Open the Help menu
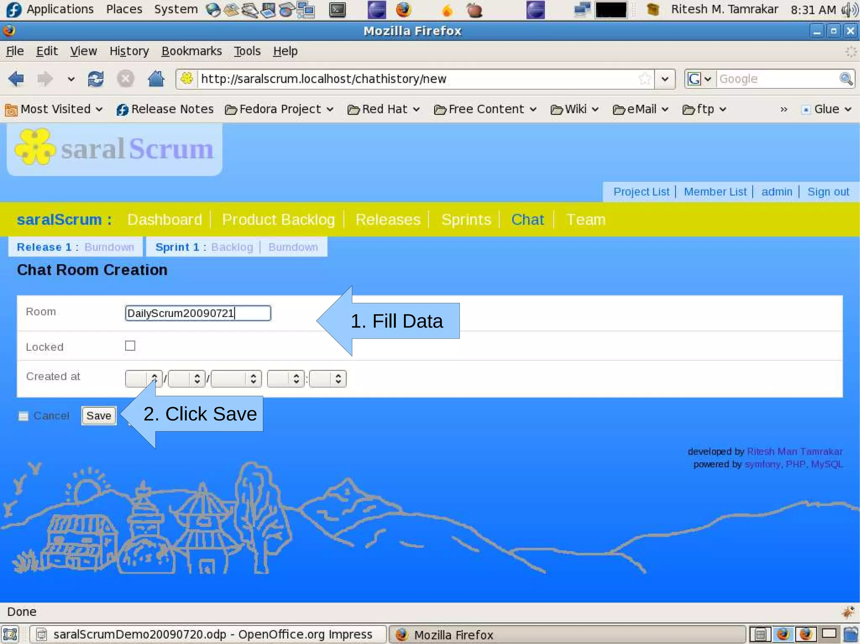The image size is (860, 644). pos(286,51)
